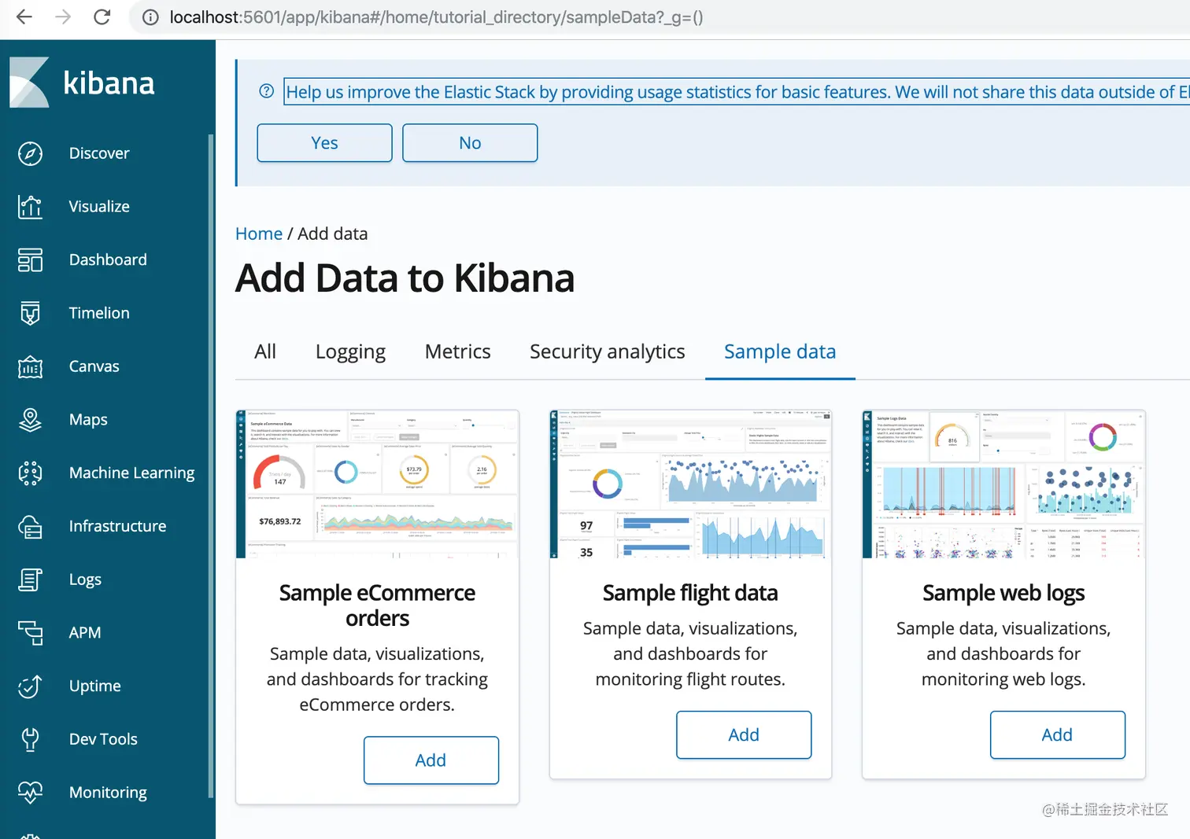The width and height of the screenshot is (1190, 839).
Task: Open the Uptime label in sidebar
Action: coord(95,686)
